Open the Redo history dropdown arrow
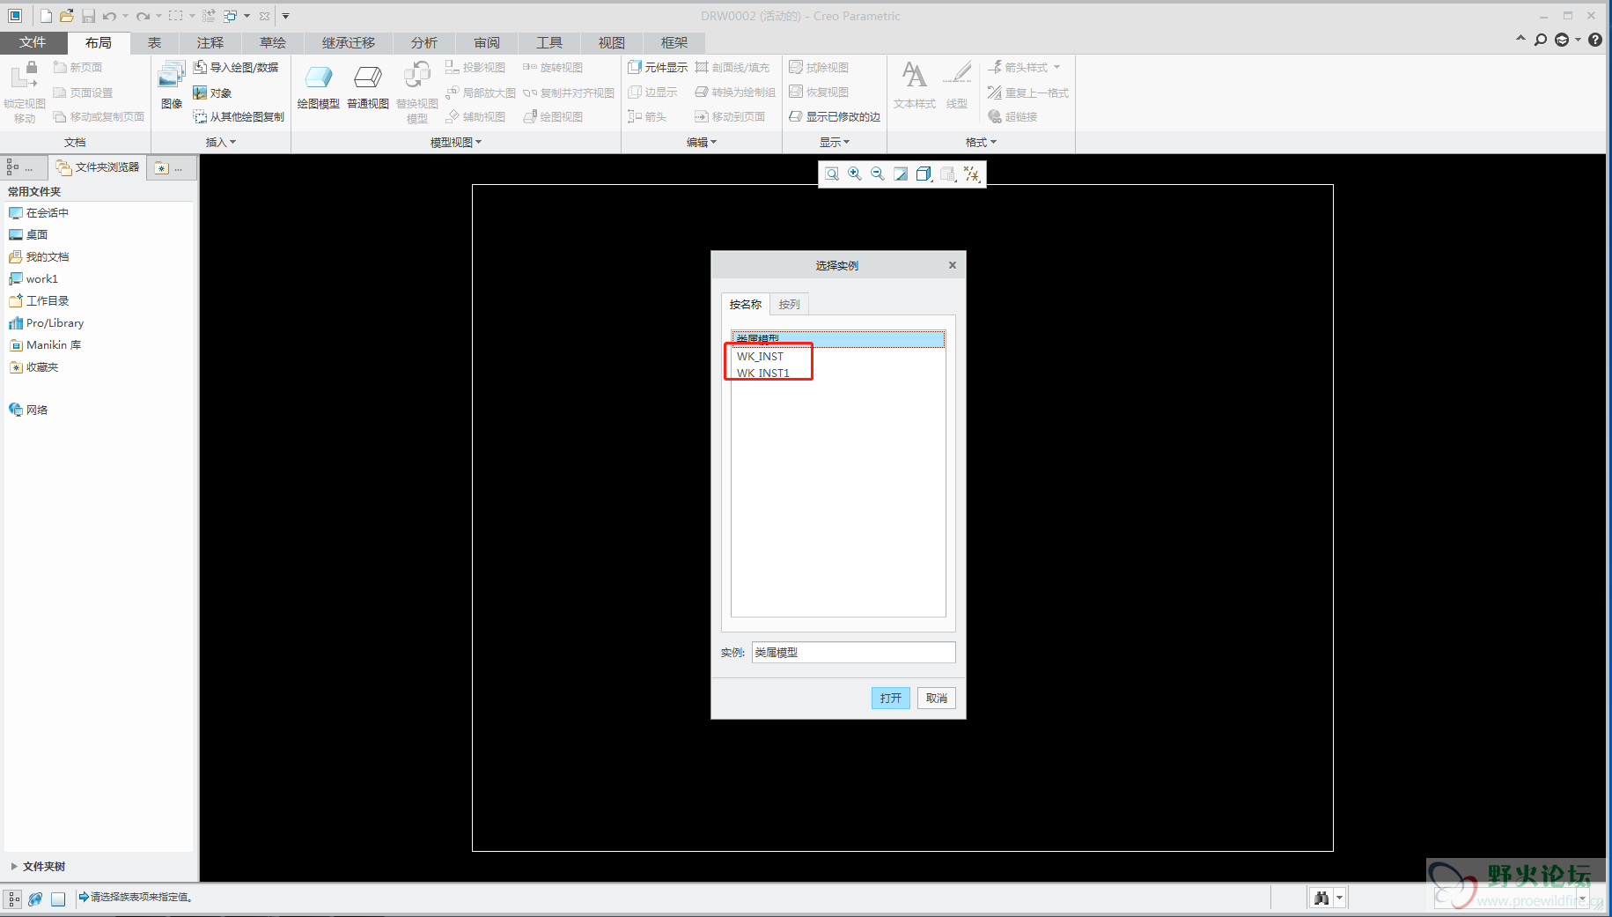The image size is (1612, 917). coord(158,16)
